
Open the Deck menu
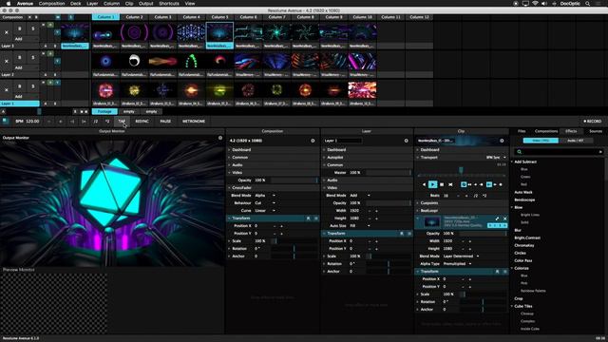76,4
